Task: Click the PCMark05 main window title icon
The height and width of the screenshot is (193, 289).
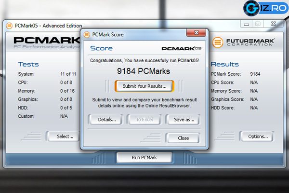Action: click(x=9, y=26)
